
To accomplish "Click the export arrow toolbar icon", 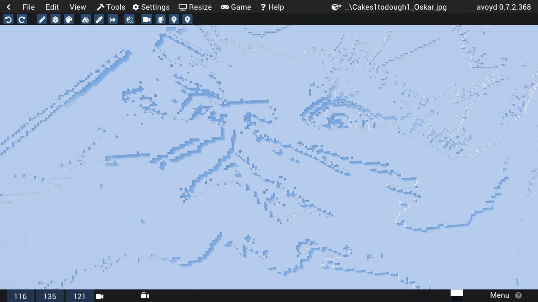I will 113,19.
